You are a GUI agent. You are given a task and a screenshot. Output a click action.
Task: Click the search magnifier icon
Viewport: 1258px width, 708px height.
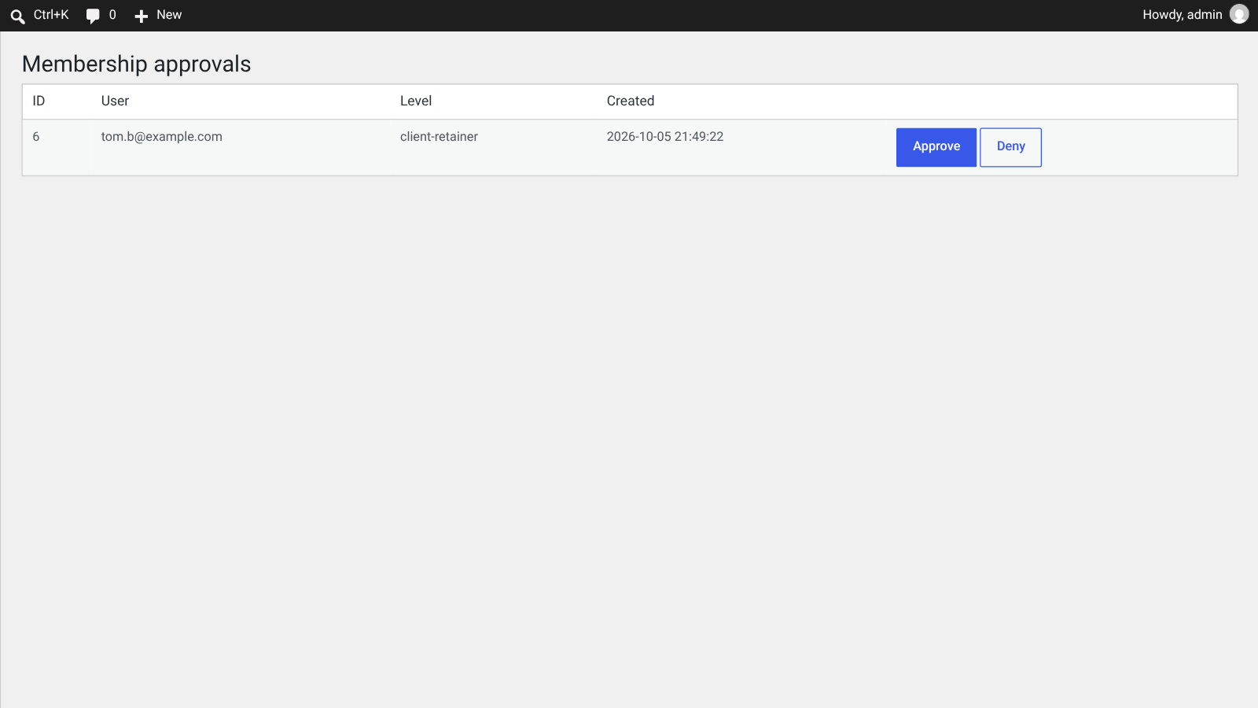pos(17,16)
